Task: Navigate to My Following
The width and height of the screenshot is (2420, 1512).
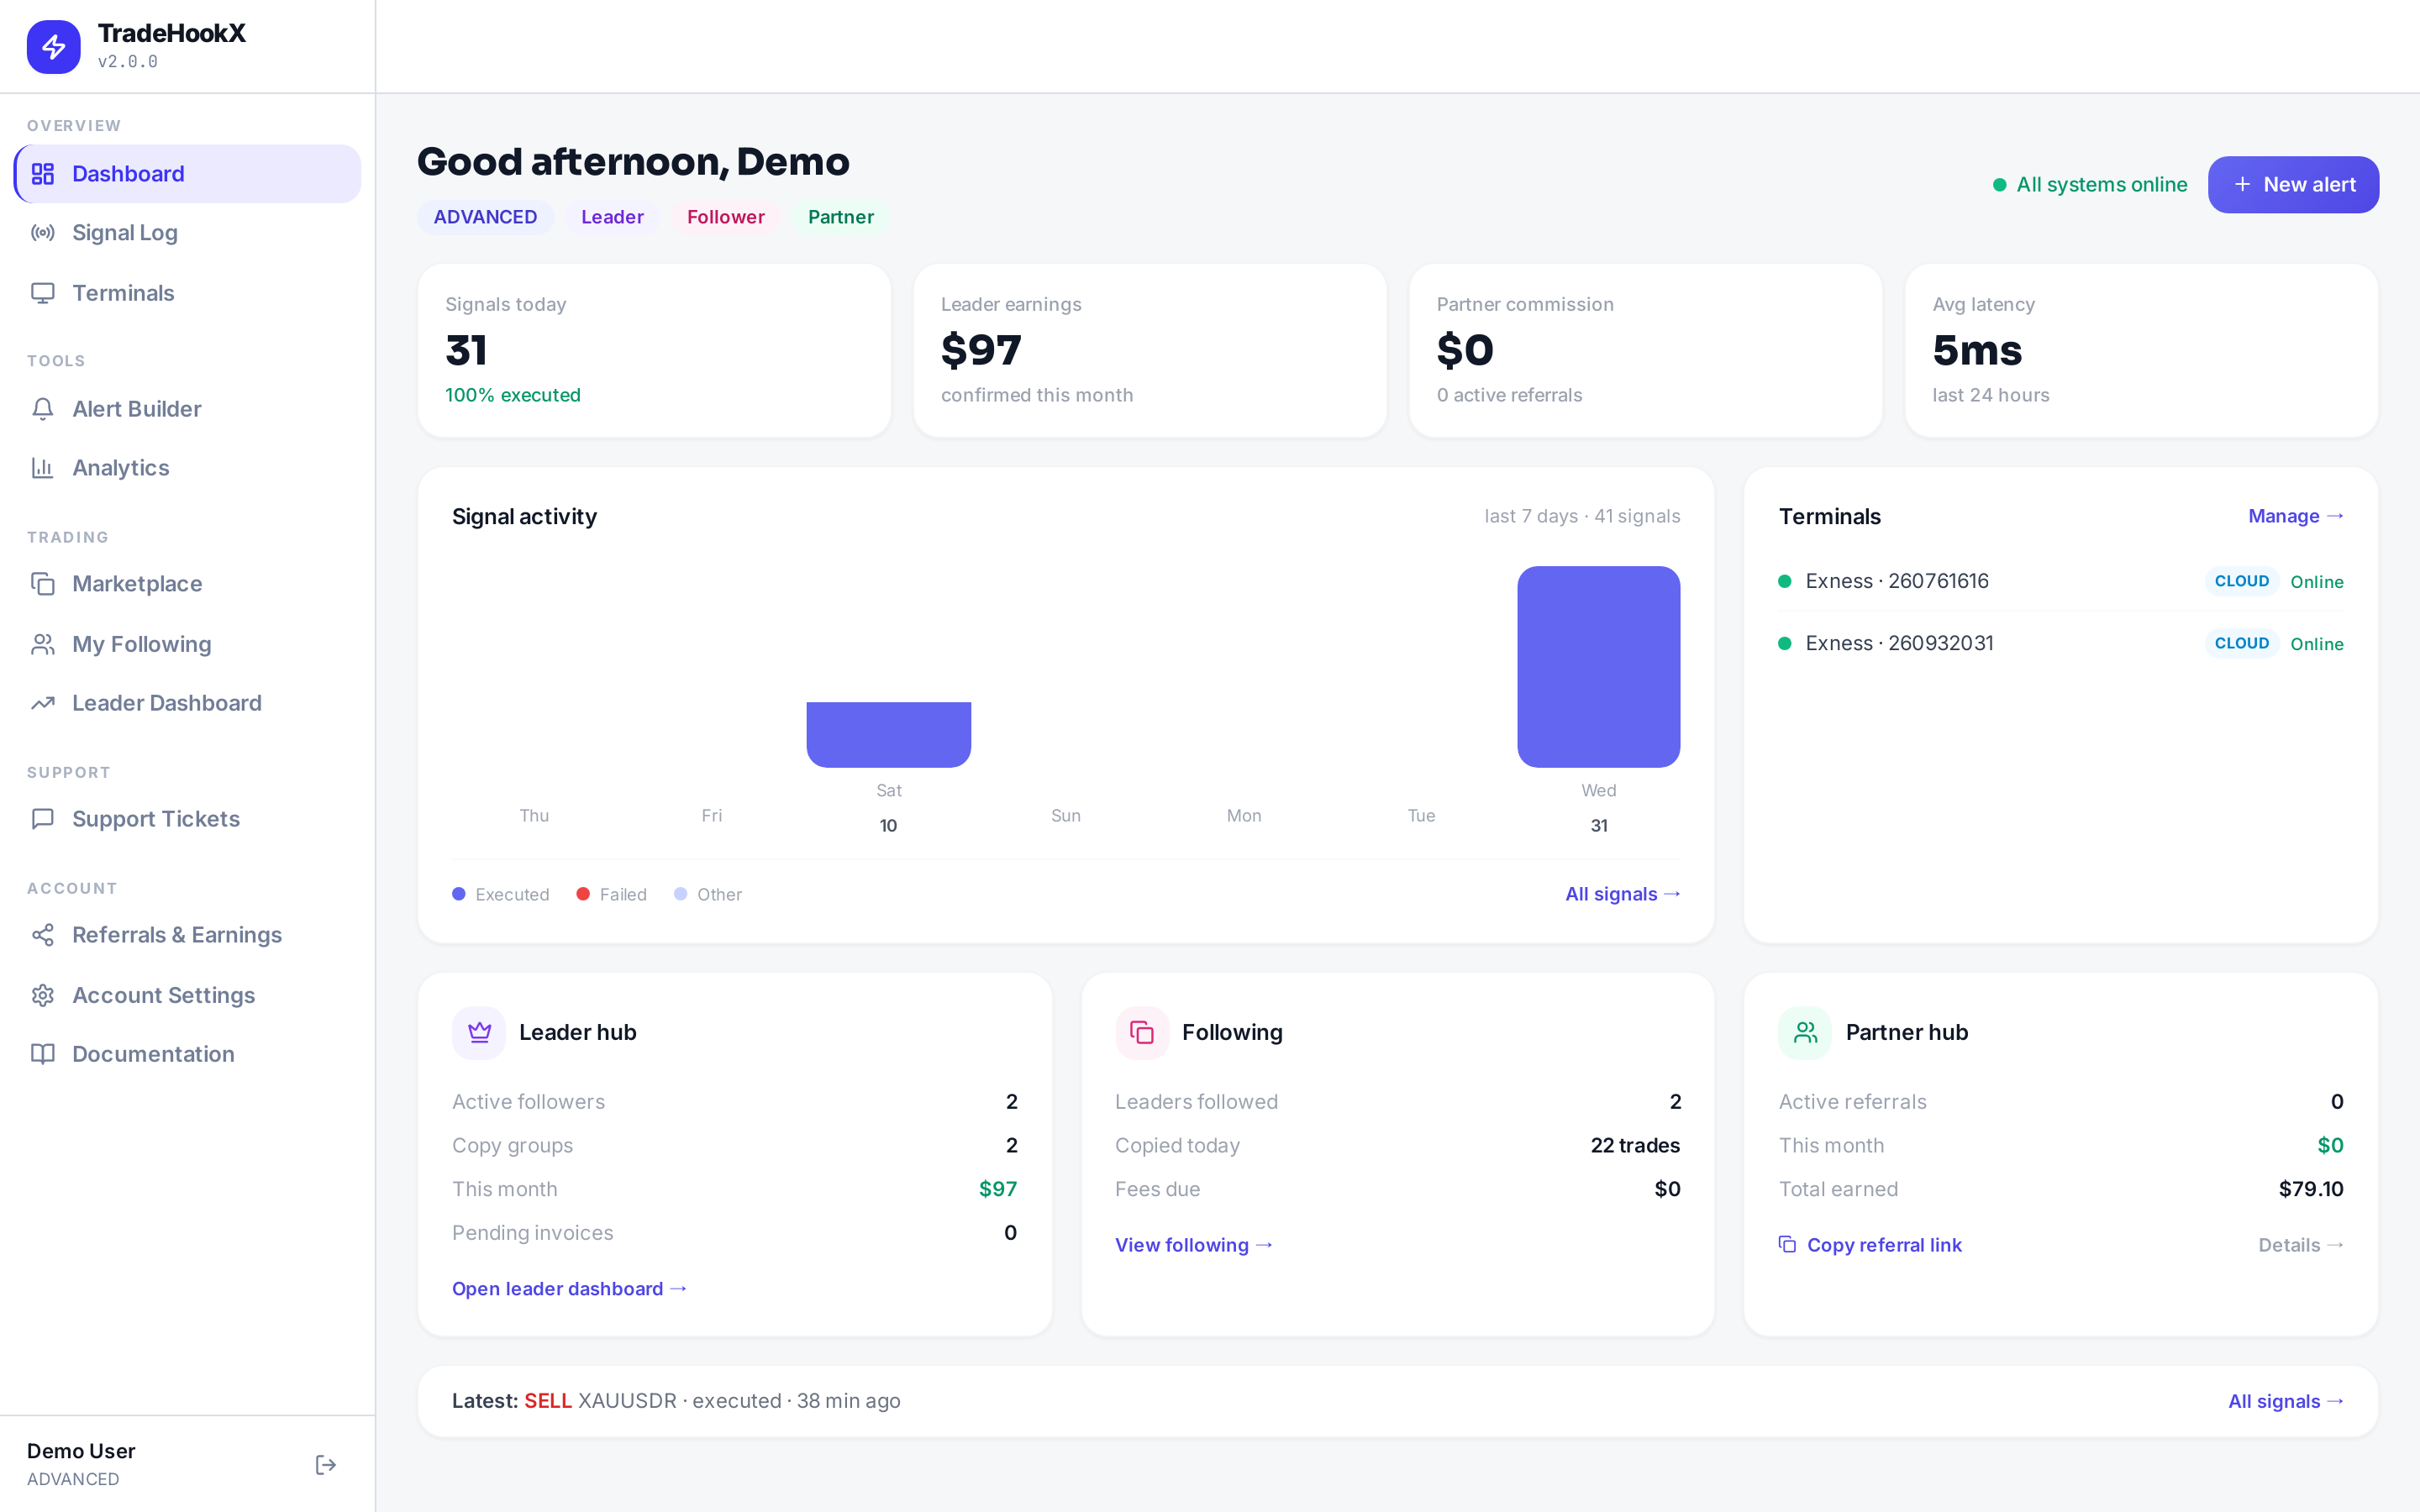Action: pos(187,644)
